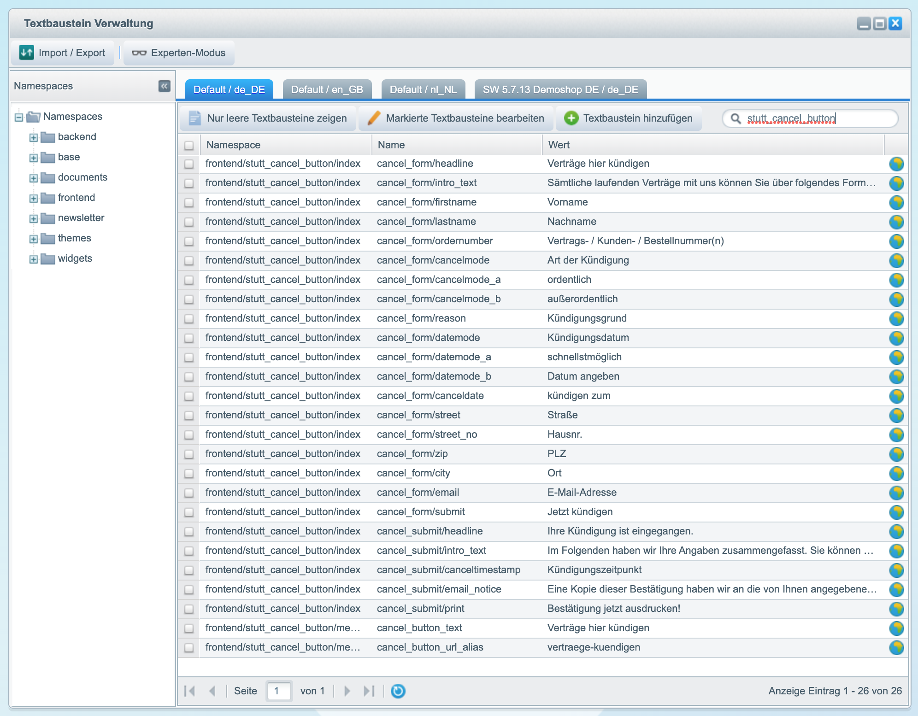Open translation globe for cancel_form/firstname
Viewport: 918px width, 716px height.
pyautogui.click(x=896, y=202)
